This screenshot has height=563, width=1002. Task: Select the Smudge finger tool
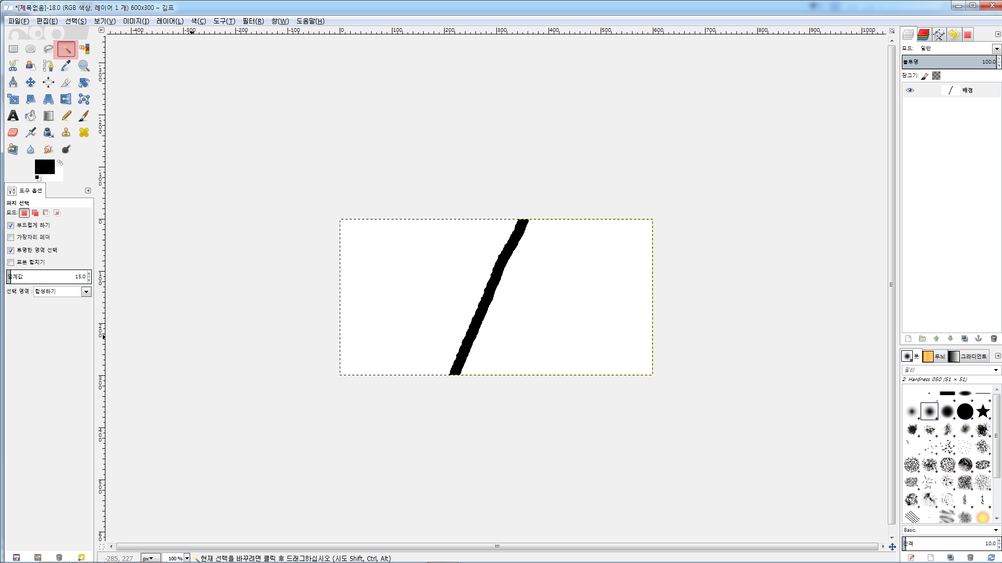49,149
